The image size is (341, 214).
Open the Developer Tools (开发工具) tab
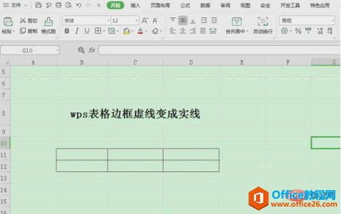point(290,6)
